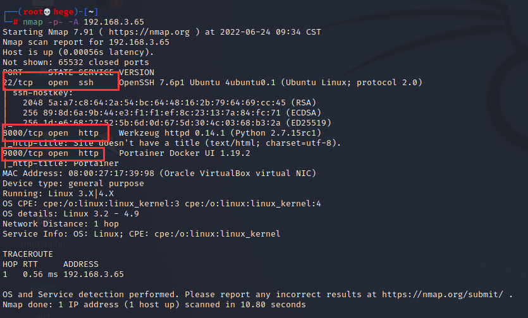Click the hege hostname in the prompt
Viewport: 528px width, 318px height.
(63, 12)
